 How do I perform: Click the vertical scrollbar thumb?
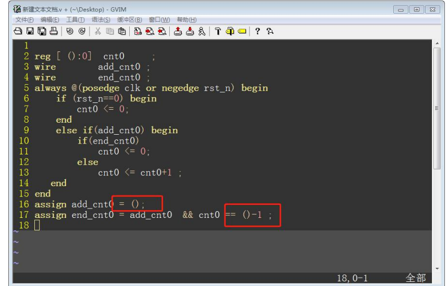tap(437, 109)
